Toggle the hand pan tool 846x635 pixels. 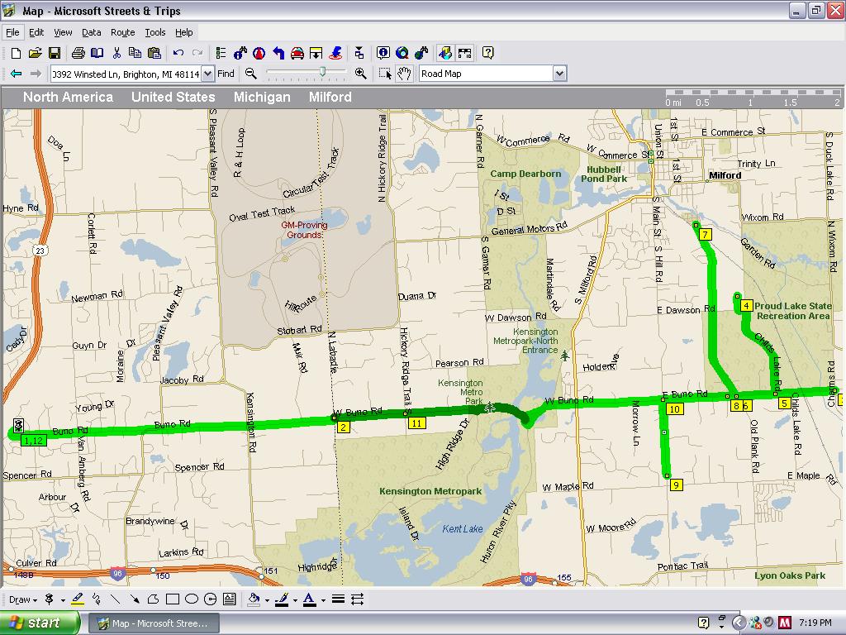(x=404, y=74)
